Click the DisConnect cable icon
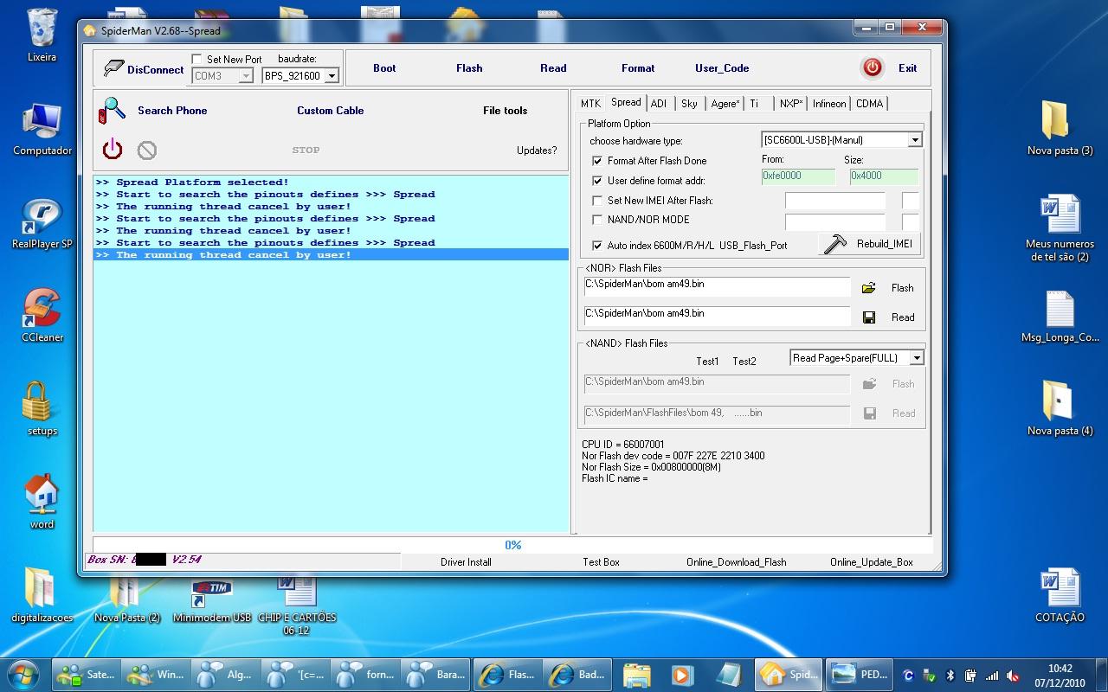 [x=113, y=68]
